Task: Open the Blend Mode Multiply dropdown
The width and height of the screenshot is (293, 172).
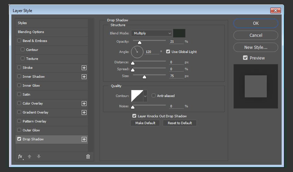Action: tap(151, 33)
